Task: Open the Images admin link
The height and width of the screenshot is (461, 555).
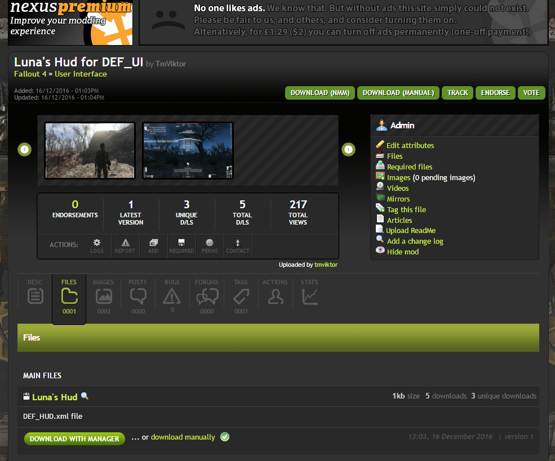Action: tap(398, 177)
